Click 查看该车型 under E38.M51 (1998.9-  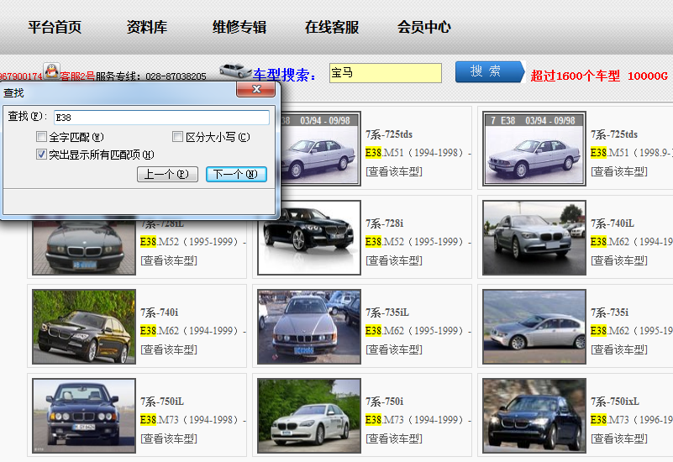(x=619, y=171)
